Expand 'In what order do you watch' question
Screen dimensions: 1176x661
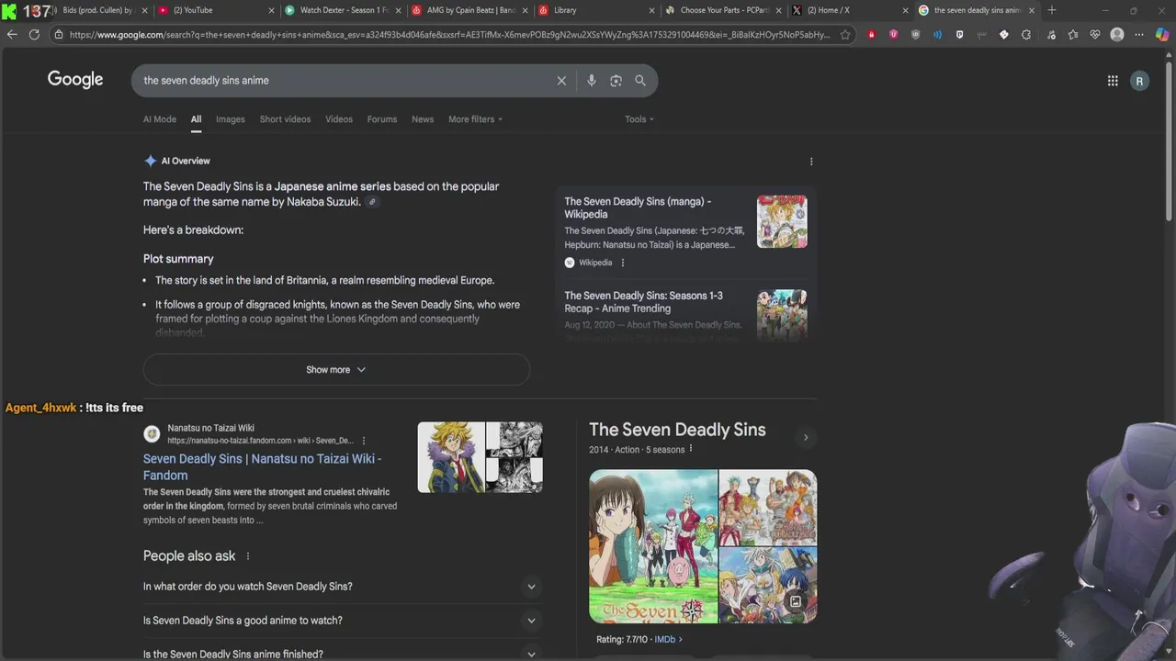(x=343, y=587)
